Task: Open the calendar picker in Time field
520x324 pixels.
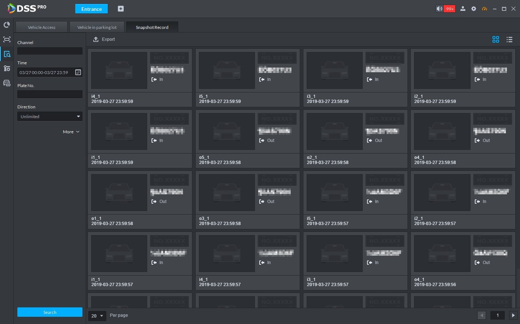Action: coord(78,72)
